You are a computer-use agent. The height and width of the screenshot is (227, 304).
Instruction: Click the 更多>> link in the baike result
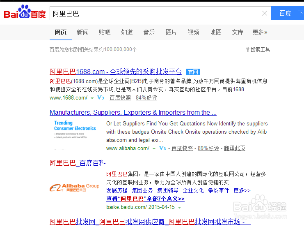[242, 191]
